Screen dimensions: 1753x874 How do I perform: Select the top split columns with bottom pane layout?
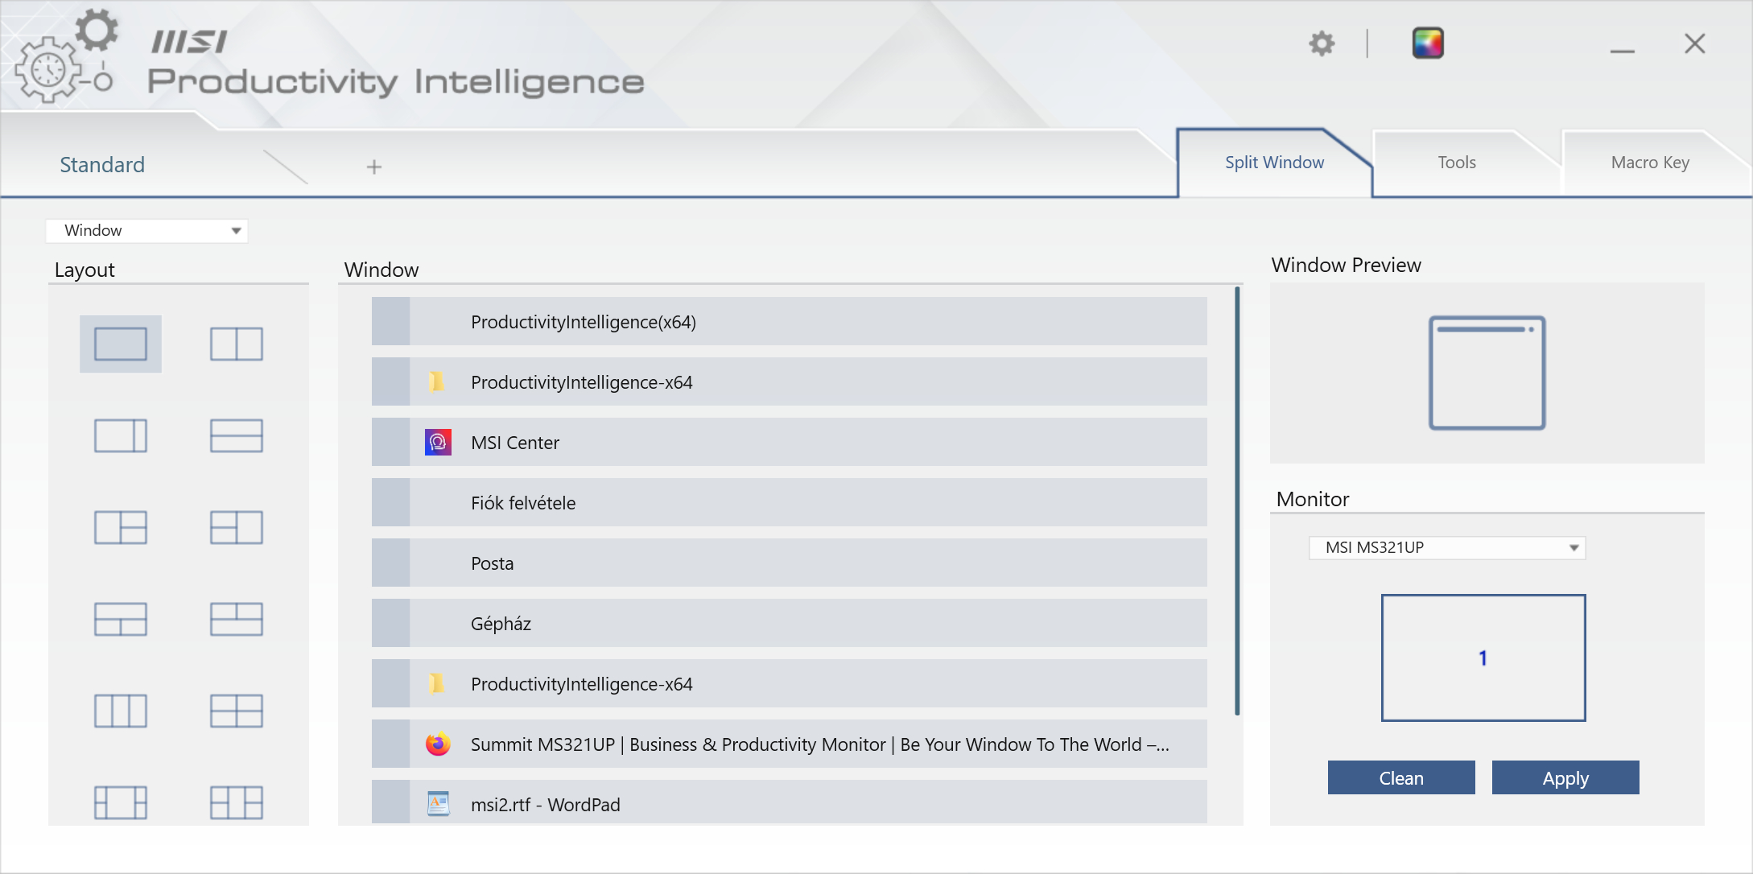(x=237, y=619)
